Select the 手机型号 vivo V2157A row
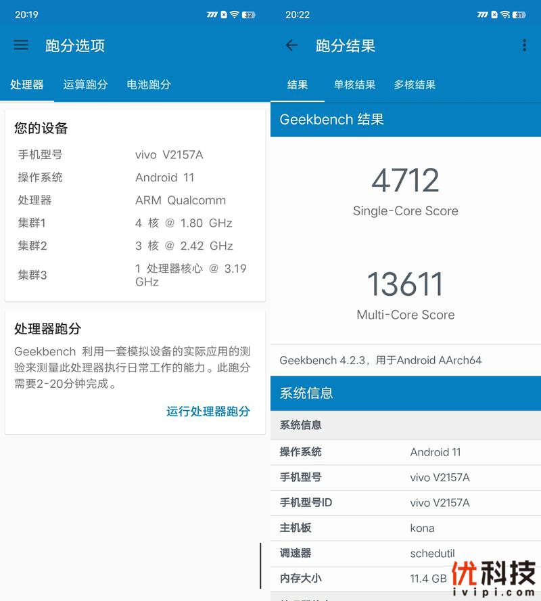Viewport: 541px width, 601px height. pos(406,477)
